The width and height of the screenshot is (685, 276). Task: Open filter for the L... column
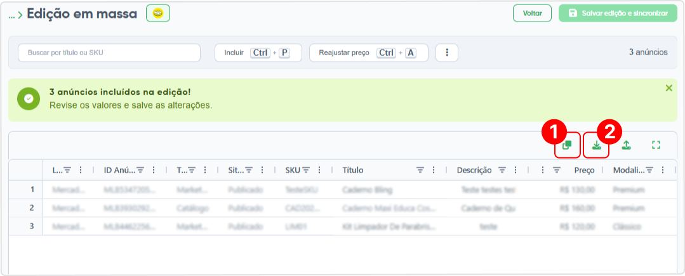click(x=67, y=170)
